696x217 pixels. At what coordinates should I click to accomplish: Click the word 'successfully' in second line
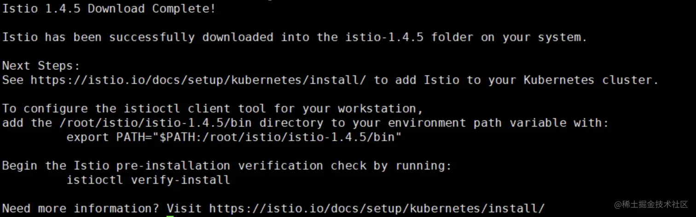point(152,37)
